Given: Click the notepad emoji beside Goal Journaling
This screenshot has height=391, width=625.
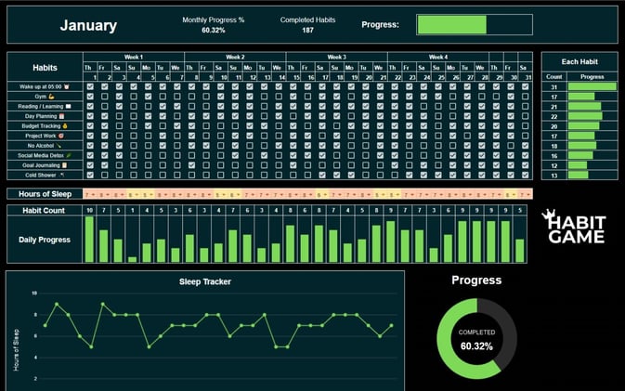Looking at the screenshot, I should [65, 165].
